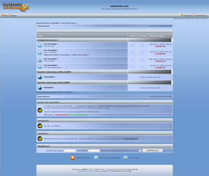209x176 pixels.
Task: Enable automatic login on each visit checkbox
Action: 140,151
